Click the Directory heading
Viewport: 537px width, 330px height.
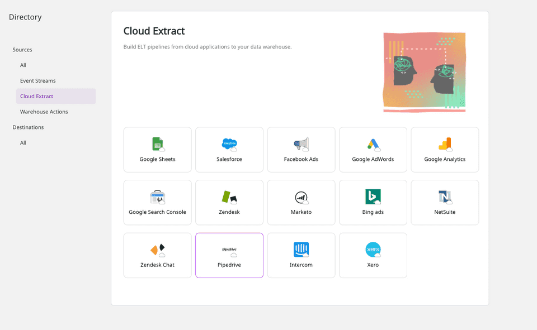click(25, 17)
